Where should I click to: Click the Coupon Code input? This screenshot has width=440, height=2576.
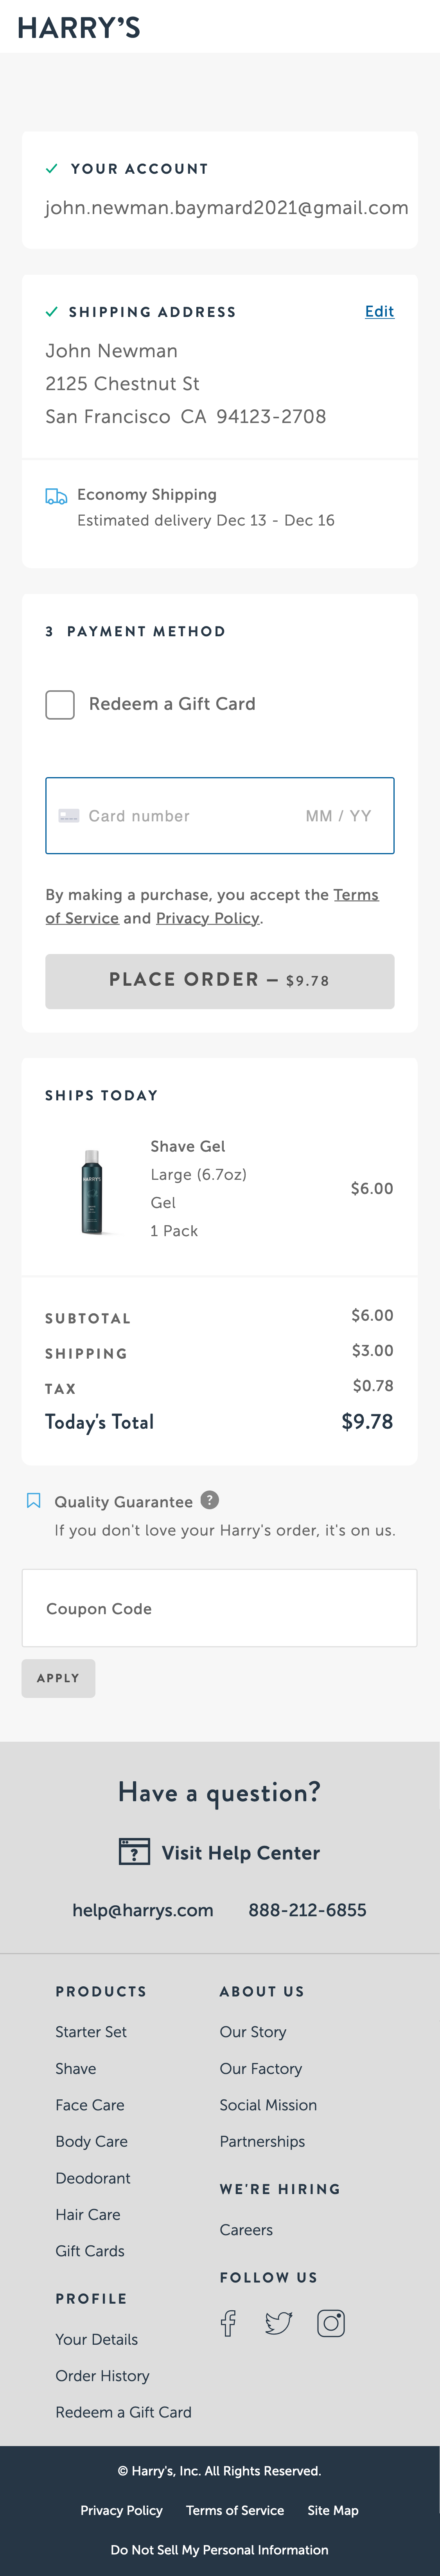(219, 1608)
